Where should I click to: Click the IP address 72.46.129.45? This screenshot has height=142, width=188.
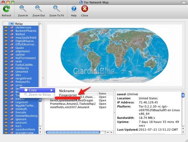tap(148, 102)
